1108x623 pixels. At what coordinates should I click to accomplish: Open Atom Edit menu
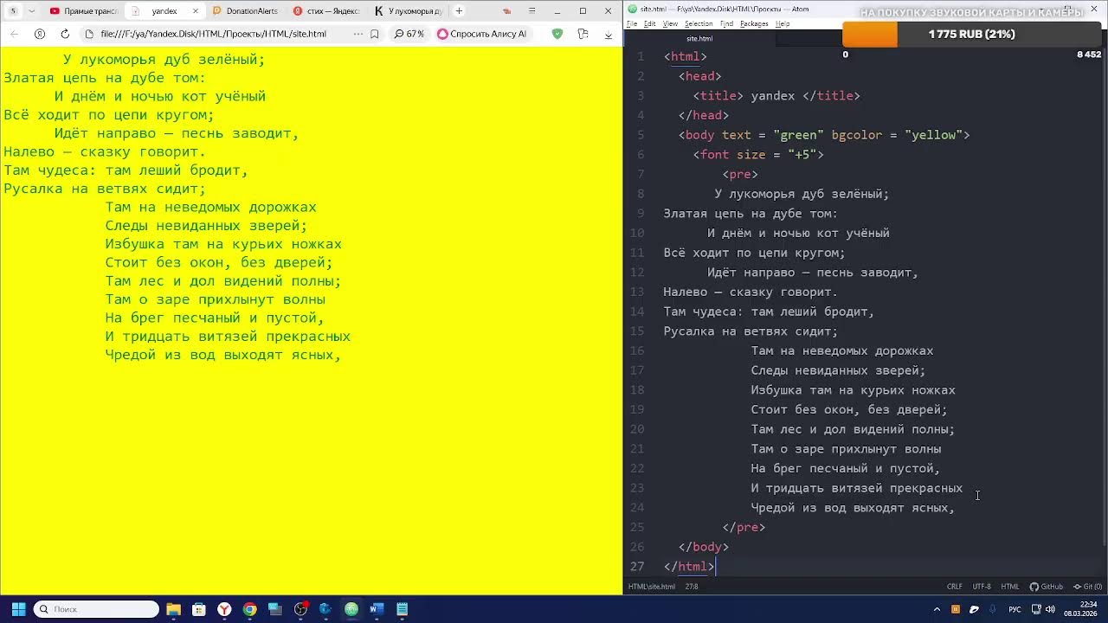click(649, 23)
